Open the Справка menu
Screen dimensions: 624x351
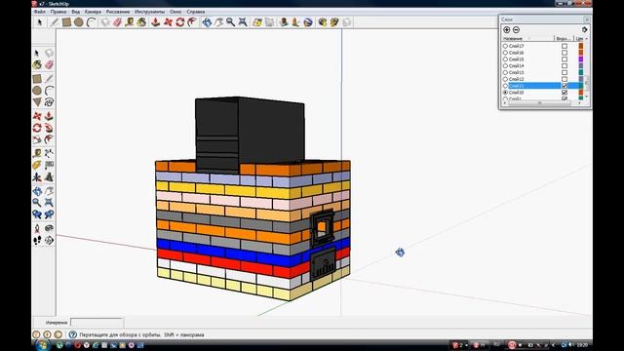click(x=196, y=12)
